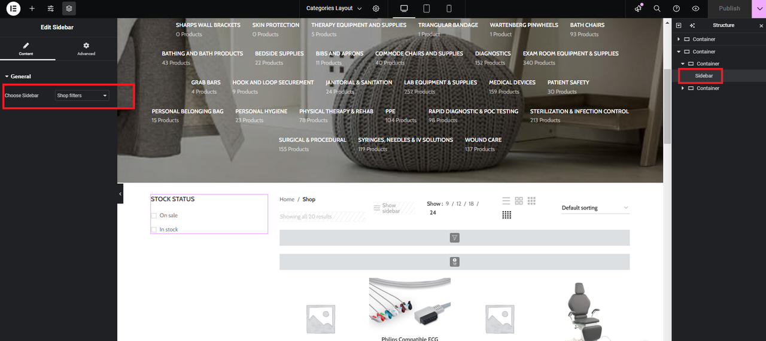Open Site Settings sliders icon

coord(50,8)
